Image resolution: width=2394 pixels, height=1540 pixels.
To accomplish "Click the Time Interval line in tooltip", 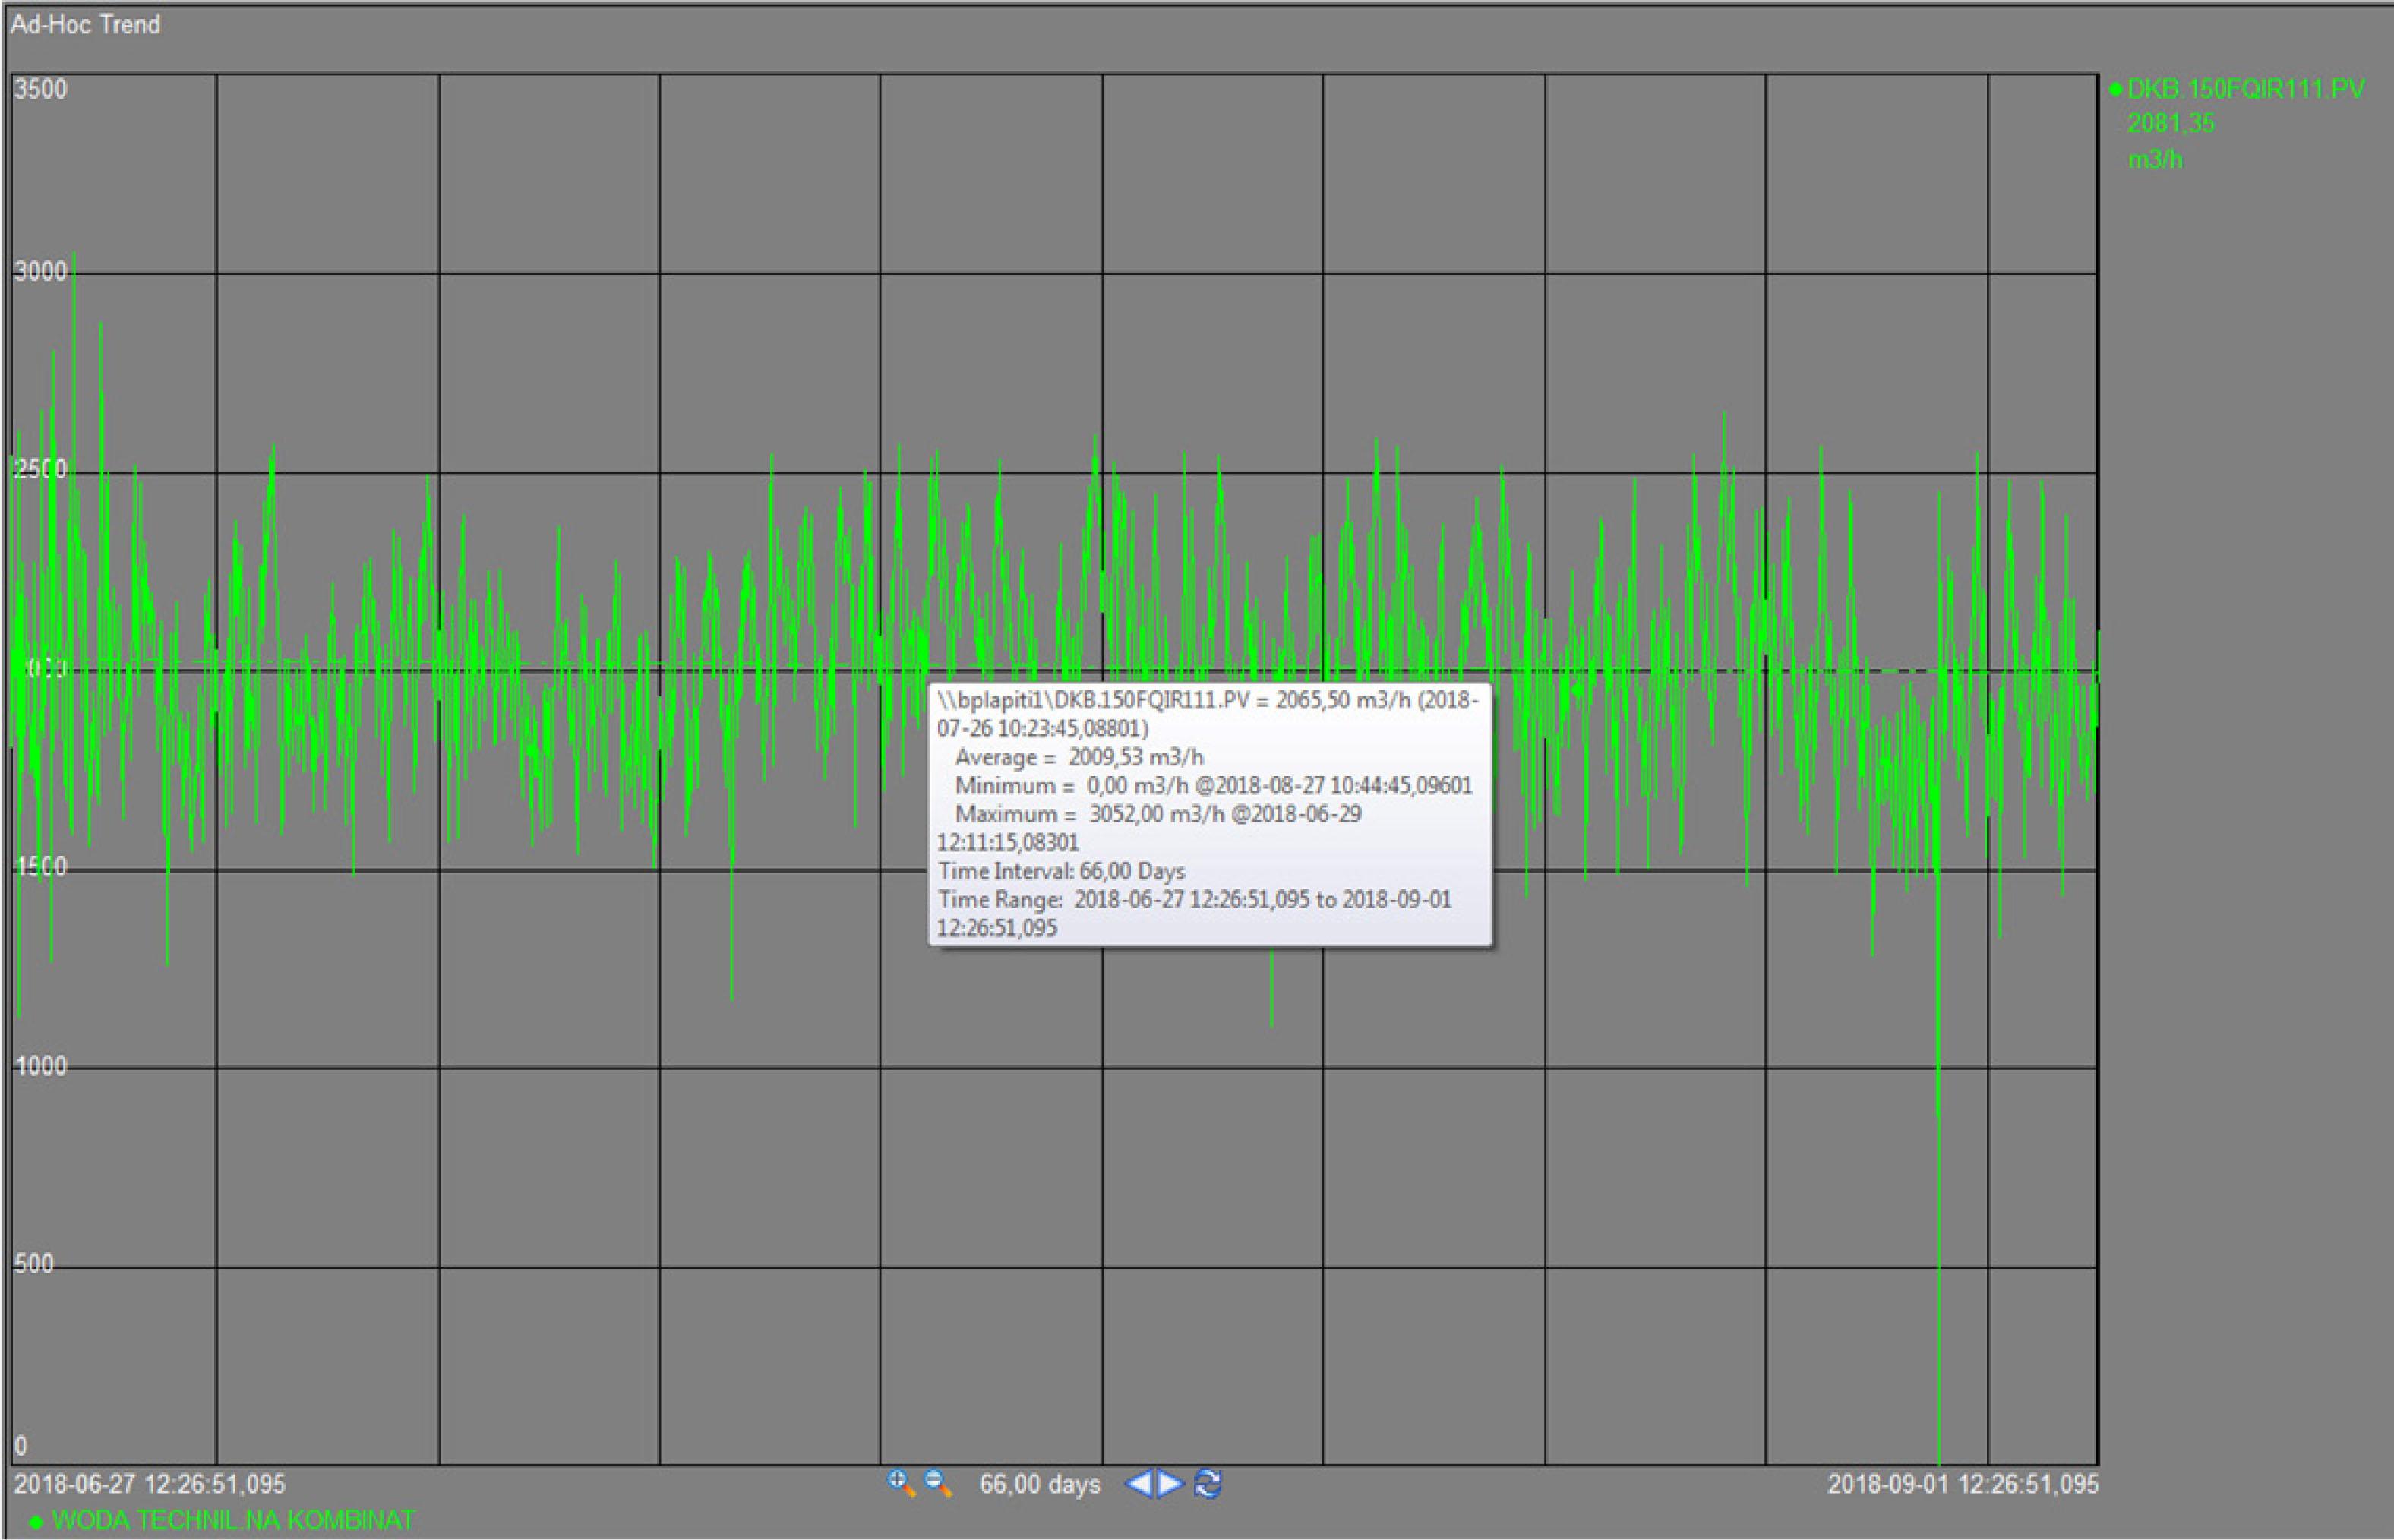I will pyautogui.click(x=1061, y=871).
